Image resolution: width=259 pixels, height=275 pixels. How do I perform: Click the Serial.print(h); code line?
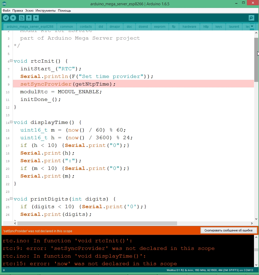(x=47, y=153)
